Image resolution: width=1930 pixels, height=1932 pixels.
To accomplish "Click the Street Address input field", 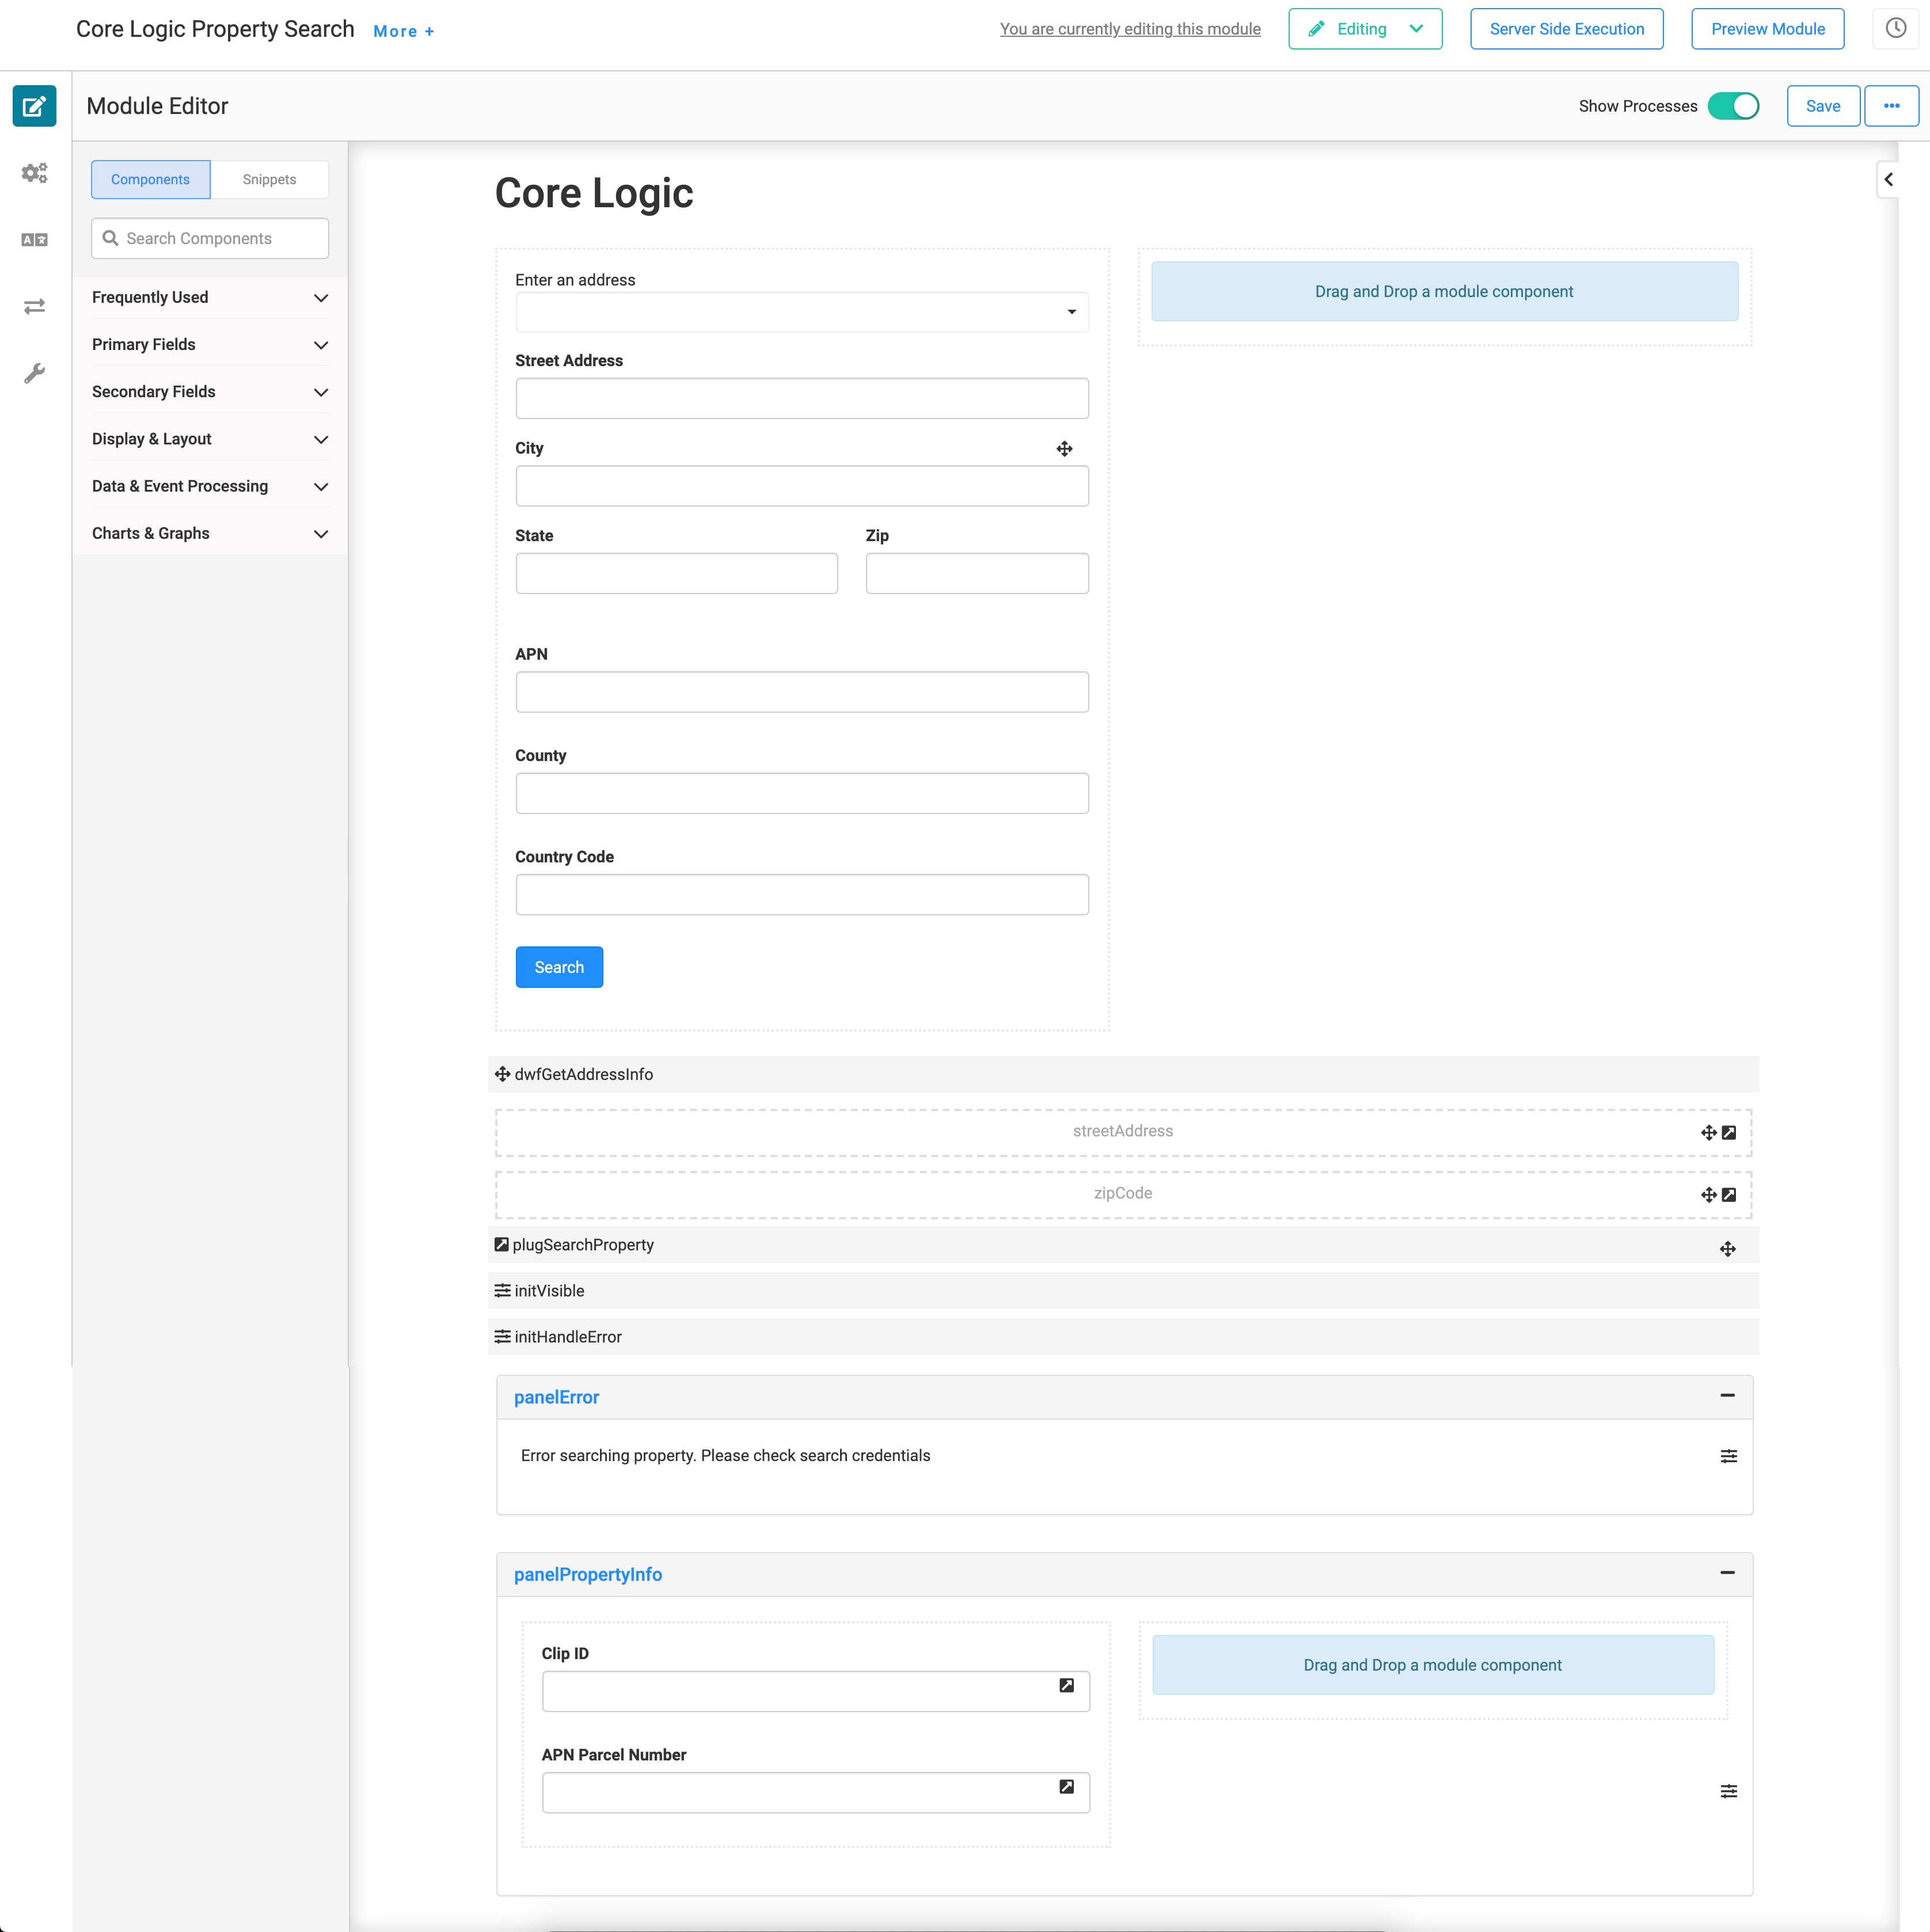I will point(802,398).
